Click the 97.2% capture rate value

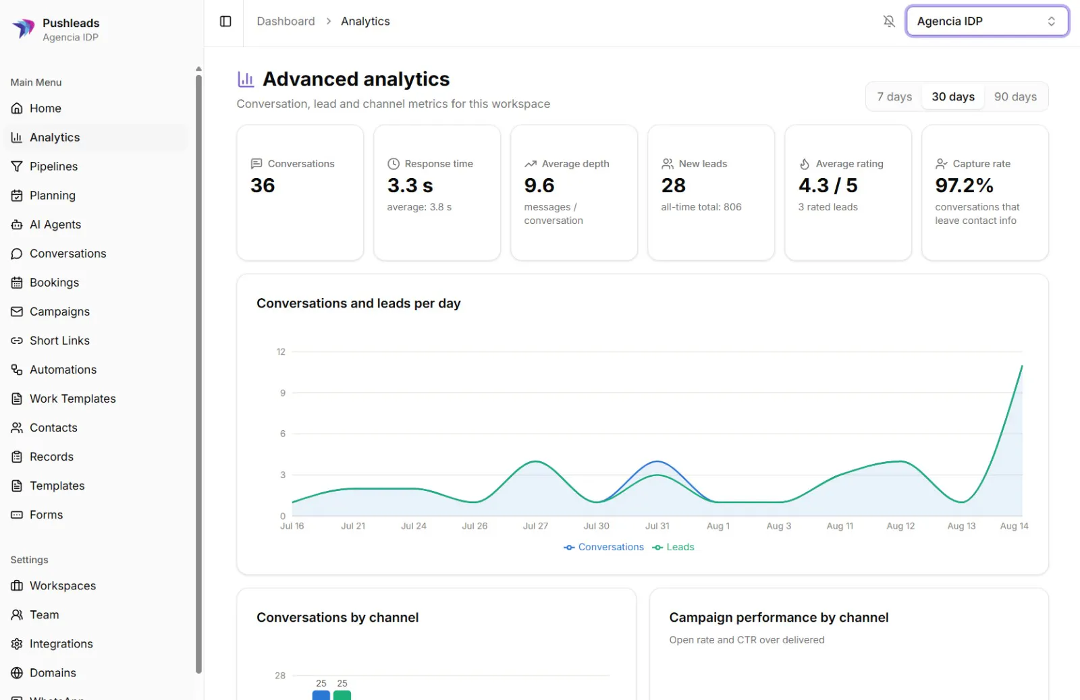click(x=964, y=185)
